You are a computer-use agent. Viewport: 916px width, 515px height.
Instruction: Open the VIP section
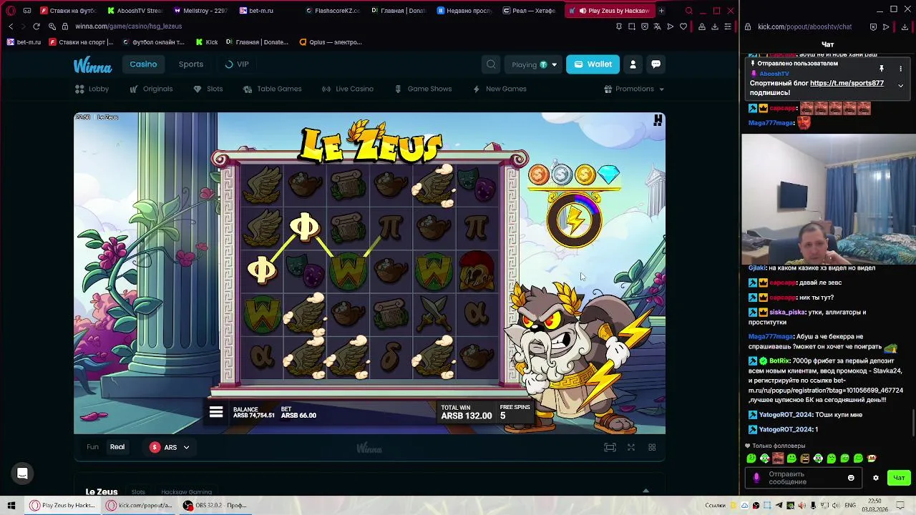tap(237, 64)
